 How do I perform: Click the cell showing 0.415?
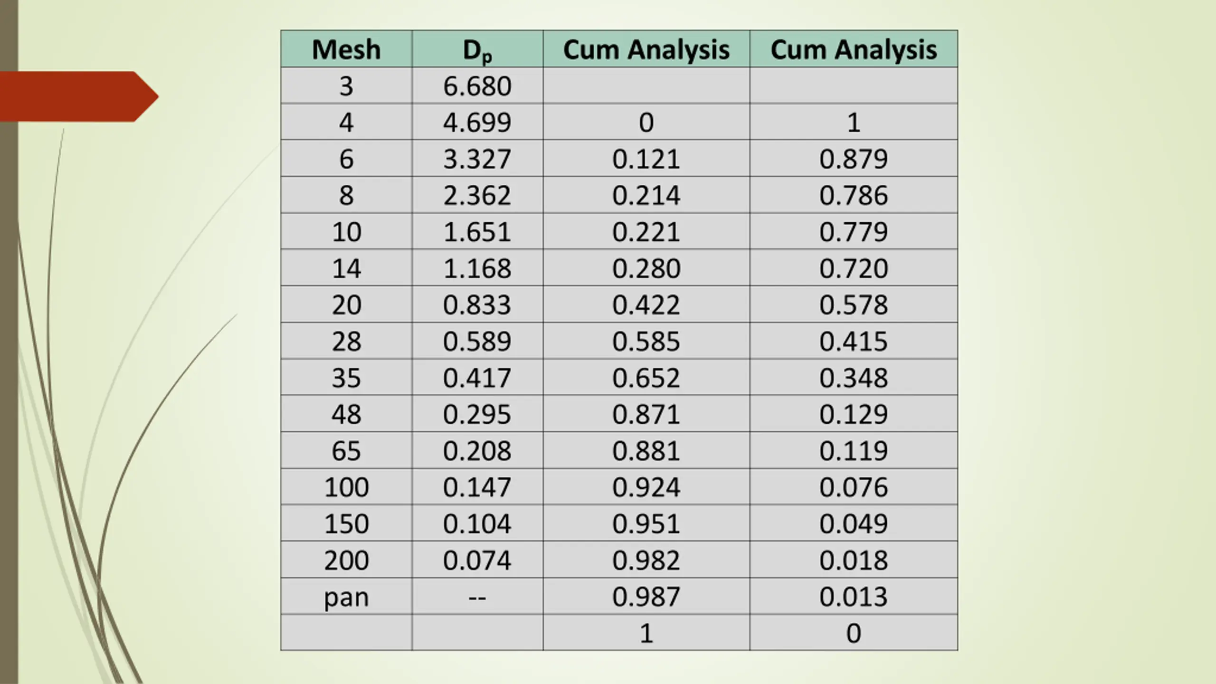coord(854,341)
